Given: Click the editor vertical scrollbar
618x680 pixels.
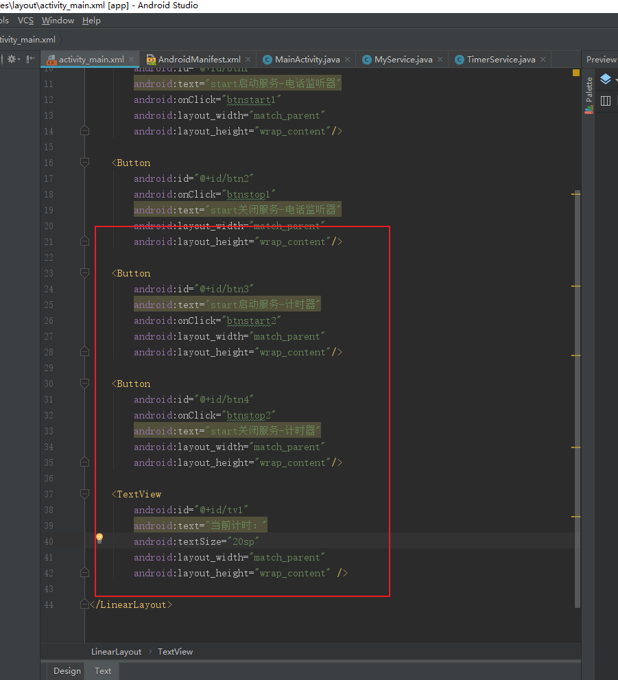Looking at the screenshot, I should (x=578, y=398).
